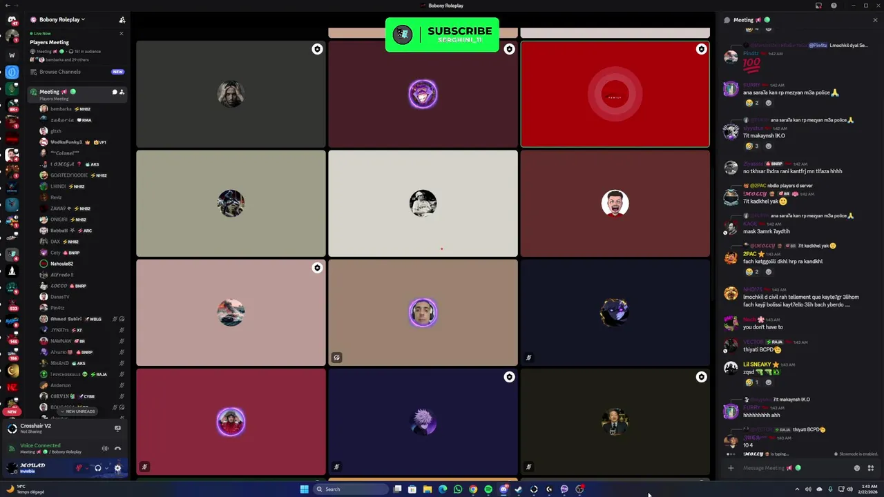Open microphone input options arrow

coord(87,468)
